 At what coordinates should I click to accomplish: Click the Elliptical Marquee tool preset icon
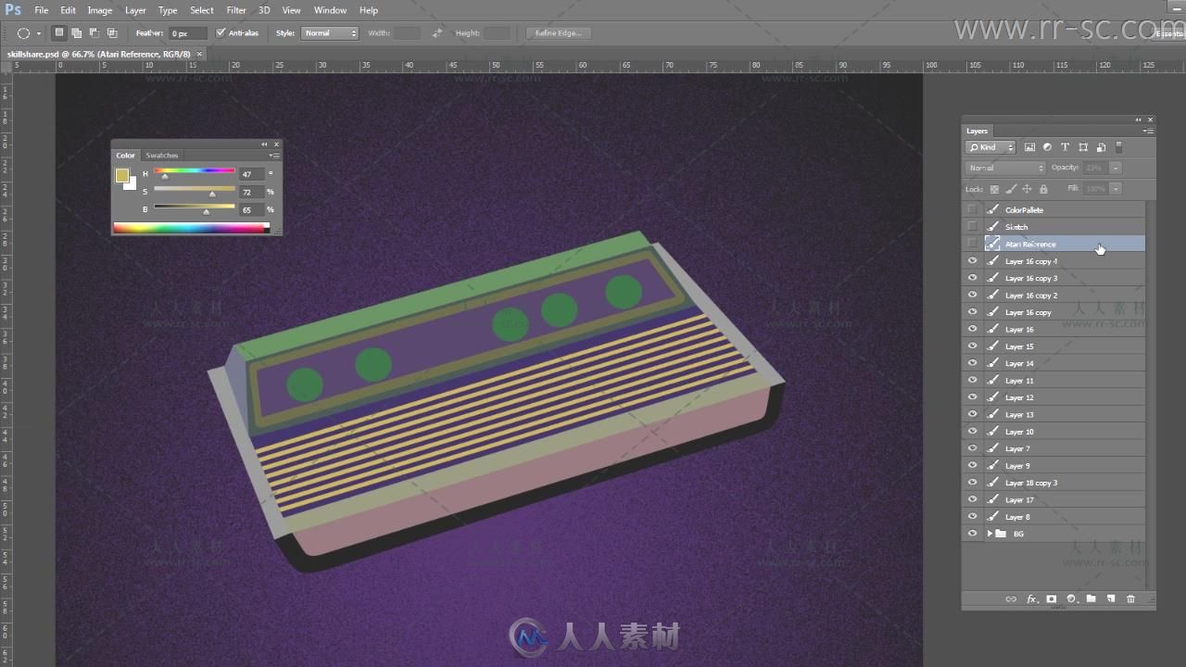pyautogui.click(x=24, y=32)
